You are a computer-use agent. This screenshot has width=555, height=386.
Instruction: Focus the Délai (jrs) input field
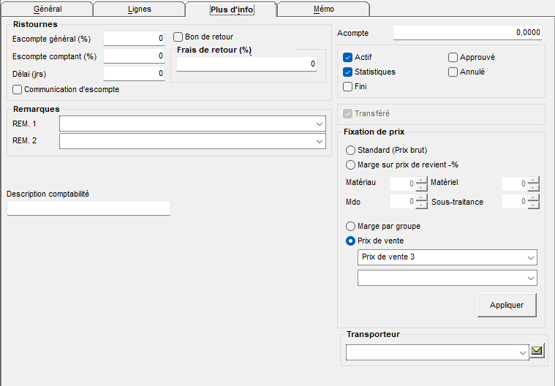click(134, 74)
